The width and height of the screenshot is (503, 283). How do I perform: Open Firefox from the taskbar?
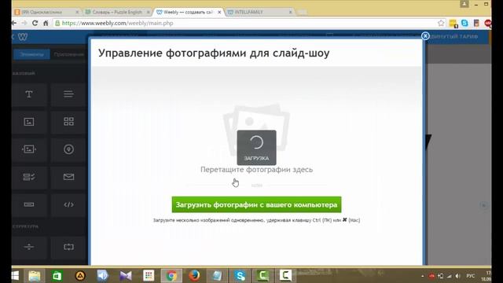tap(194, 276)
